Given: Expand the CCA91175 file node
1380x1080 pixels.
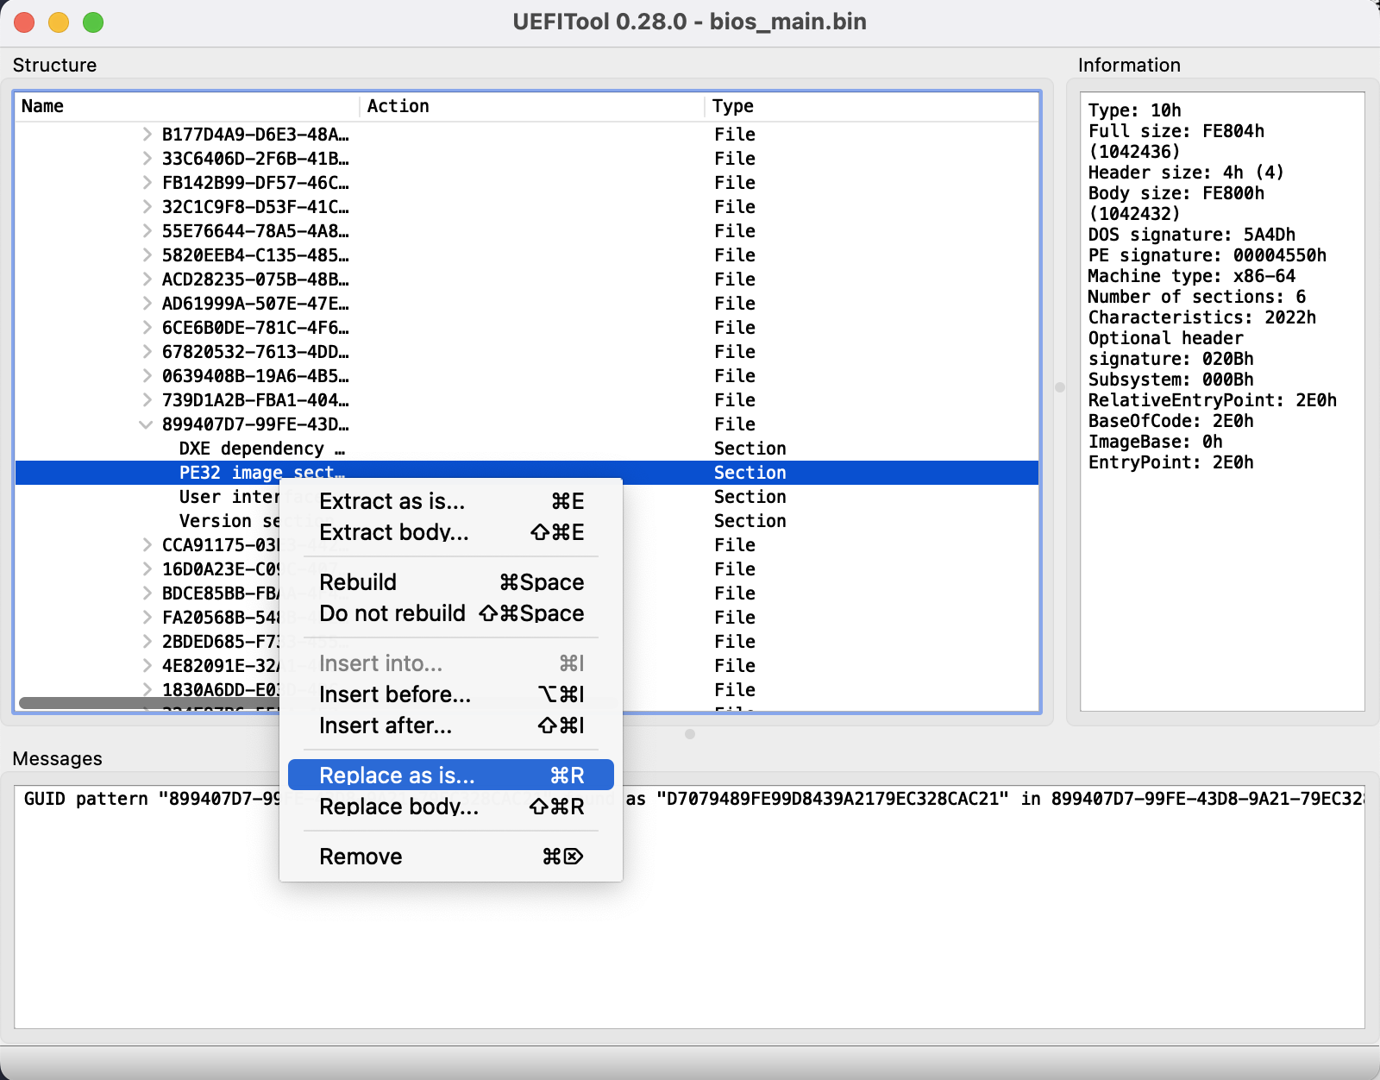Looking at the screenshot, I should click(x=147, y=544).
